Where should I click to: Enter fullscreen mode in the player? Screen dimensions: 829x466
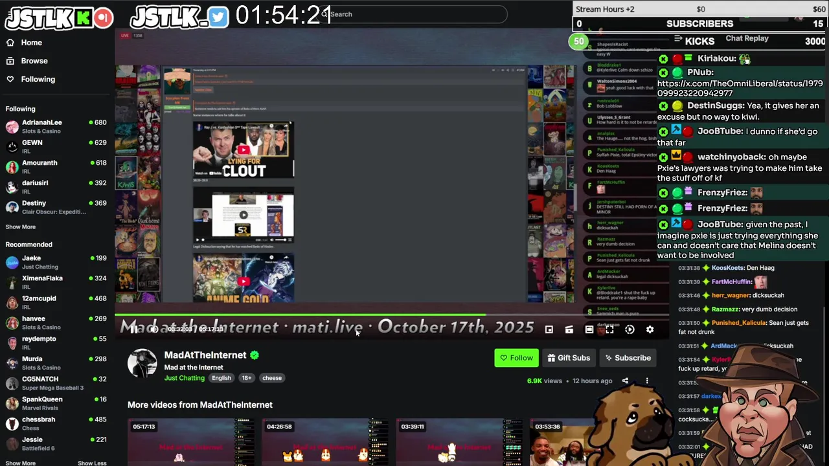coord(609,329)
